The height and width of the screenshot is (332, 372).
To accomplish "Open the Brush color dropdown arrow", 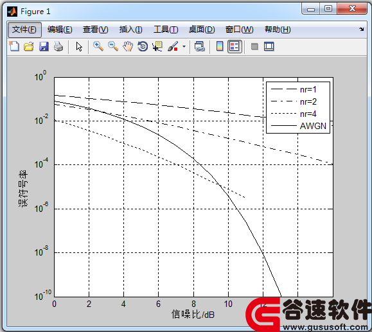I will (x=184, y=46).
